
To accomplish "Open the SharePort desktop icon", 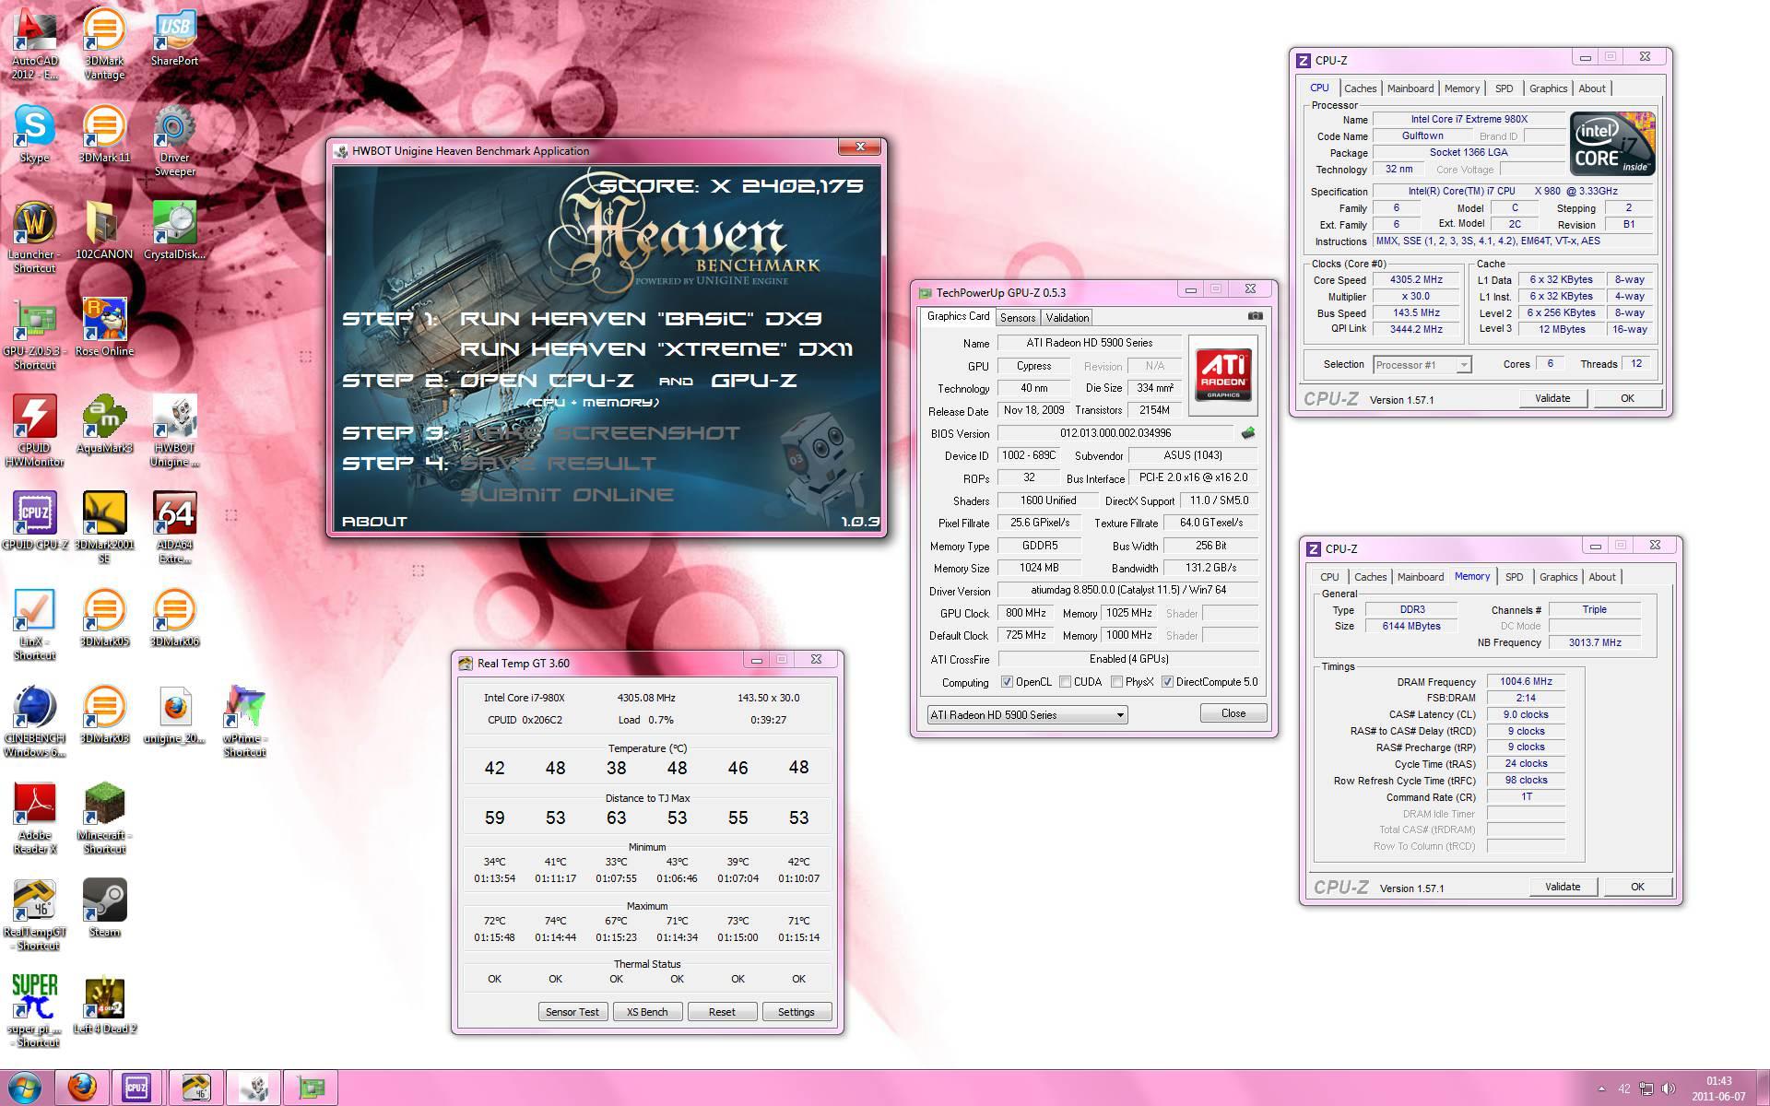I will pos(174,37).
